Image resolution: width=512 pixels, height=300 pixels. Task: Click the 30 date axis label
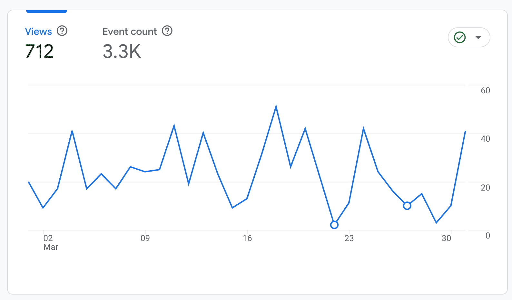coord(446,238)
